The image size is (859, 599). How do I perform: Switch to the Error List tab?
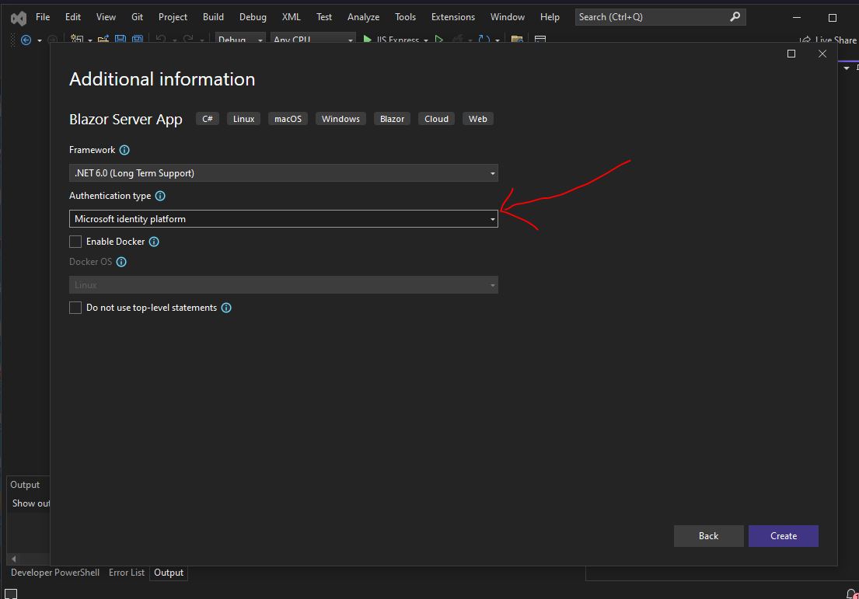[x=127, y=573]
